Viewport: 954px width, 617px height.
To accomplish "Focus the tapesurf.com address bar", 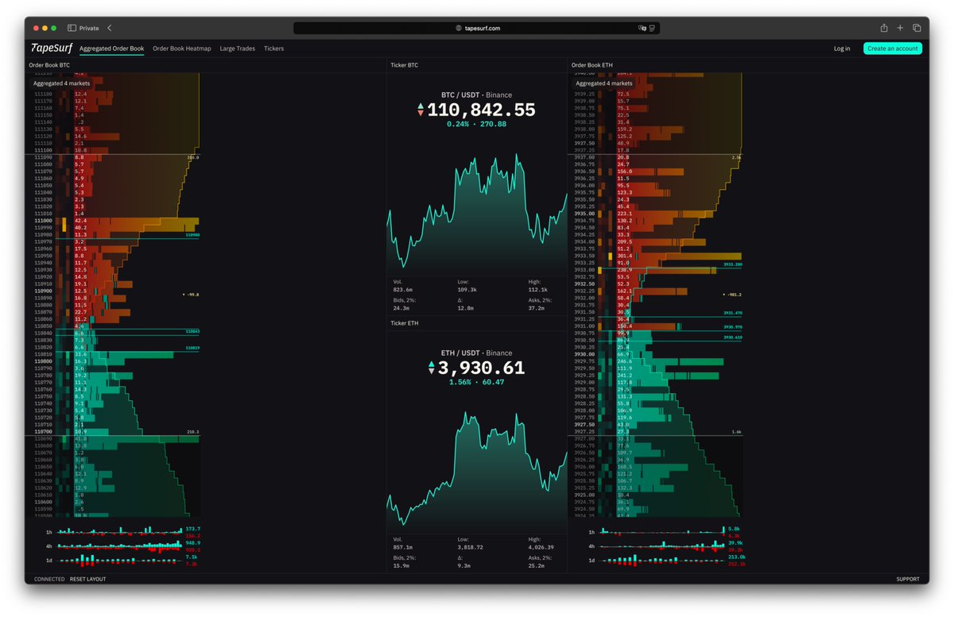I will pos(477,28).
